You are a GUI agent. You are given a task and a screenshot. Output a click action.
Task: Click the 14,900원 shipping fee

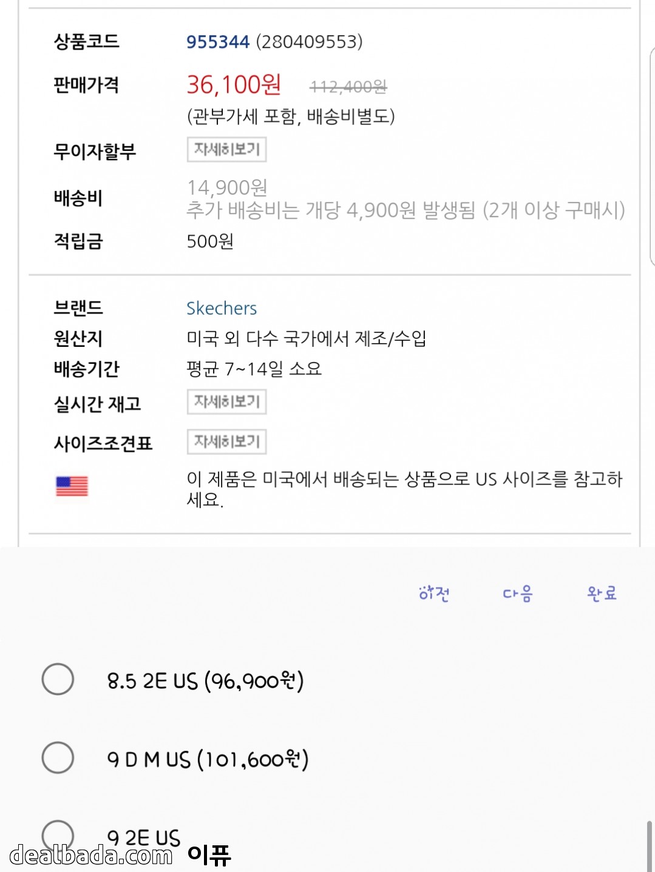(227, 187)
